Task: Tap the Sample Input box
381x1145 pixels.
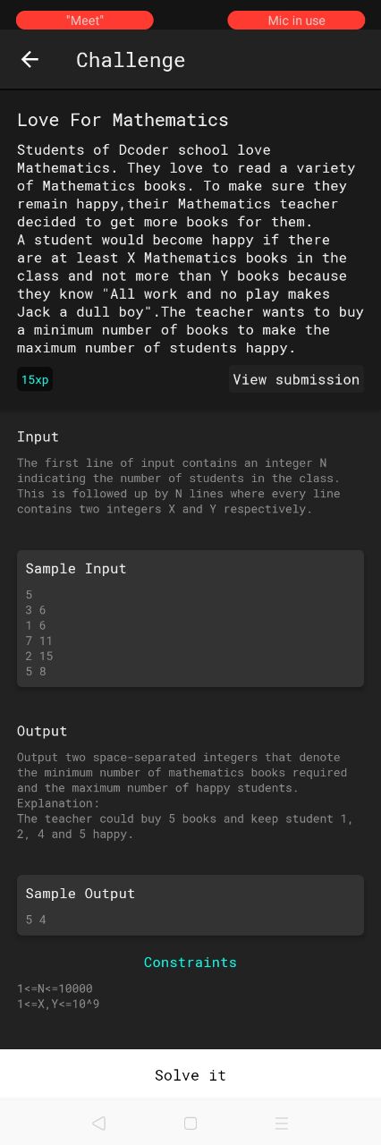Action: click(190, 618)
